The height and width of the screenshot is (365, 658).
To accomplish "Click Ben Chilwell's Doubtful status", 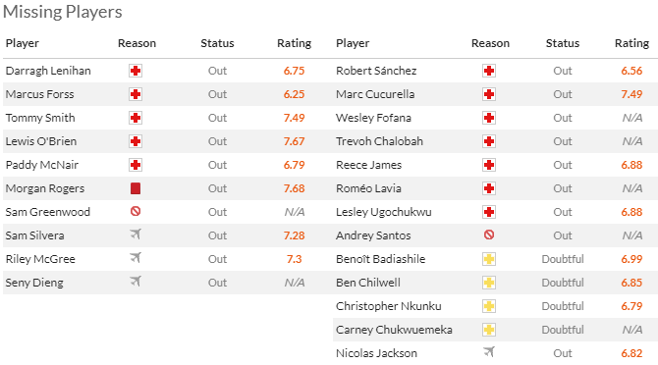I will click(x=563, y=283).
